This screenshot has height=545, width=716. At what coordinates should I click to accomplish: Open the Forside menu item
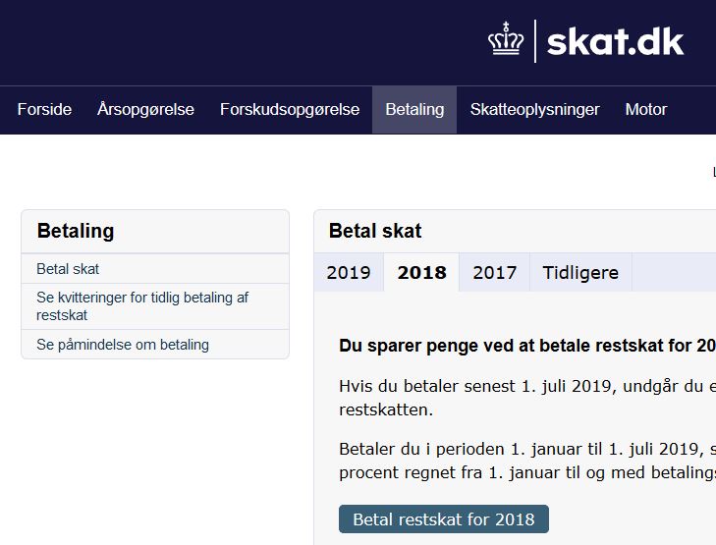pos(44,110)
